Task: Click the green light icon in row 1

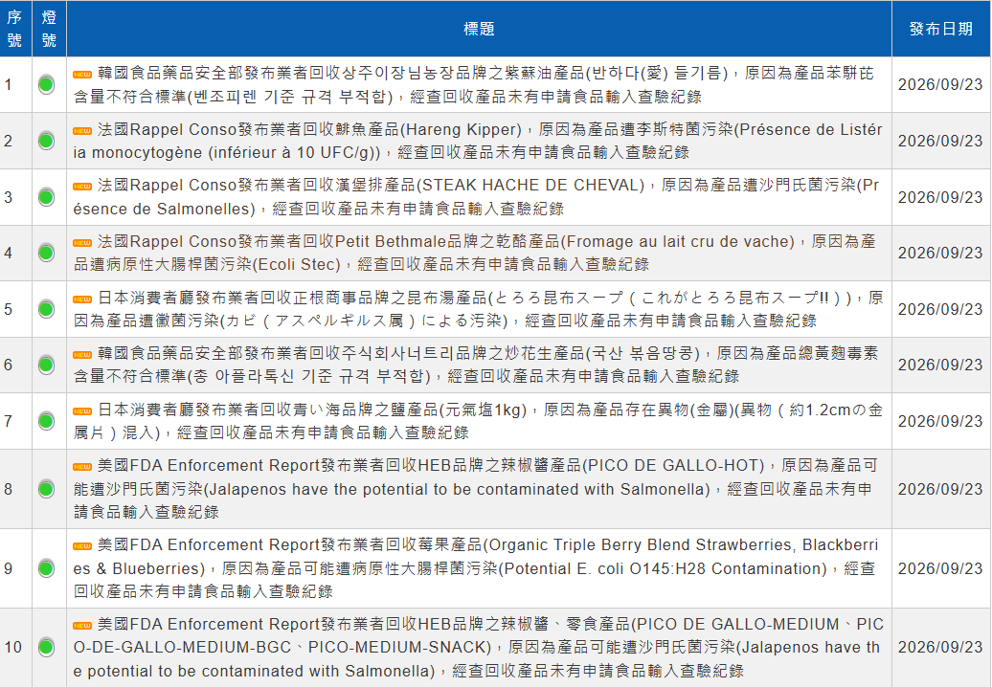Action: 46,85
